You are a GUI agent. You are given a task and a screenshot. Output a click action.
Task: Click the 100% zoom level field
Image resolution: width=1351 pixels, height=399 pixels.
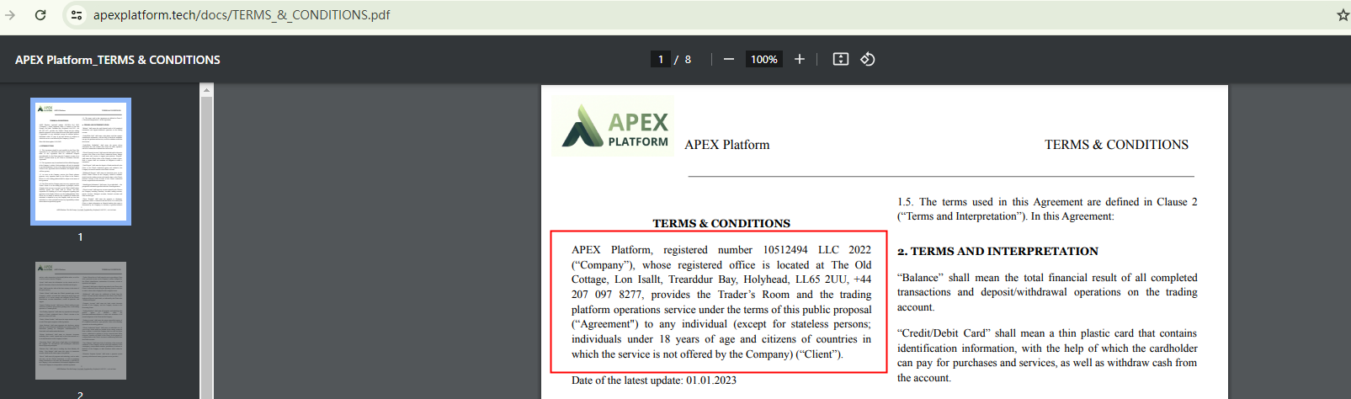(x=764, y=59)
